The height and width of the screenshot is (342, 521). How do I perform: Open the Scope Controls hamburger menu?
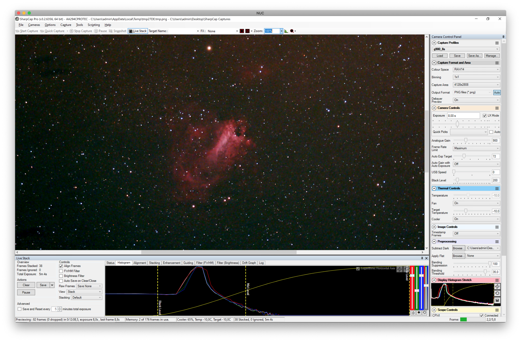tap(497, 310)
